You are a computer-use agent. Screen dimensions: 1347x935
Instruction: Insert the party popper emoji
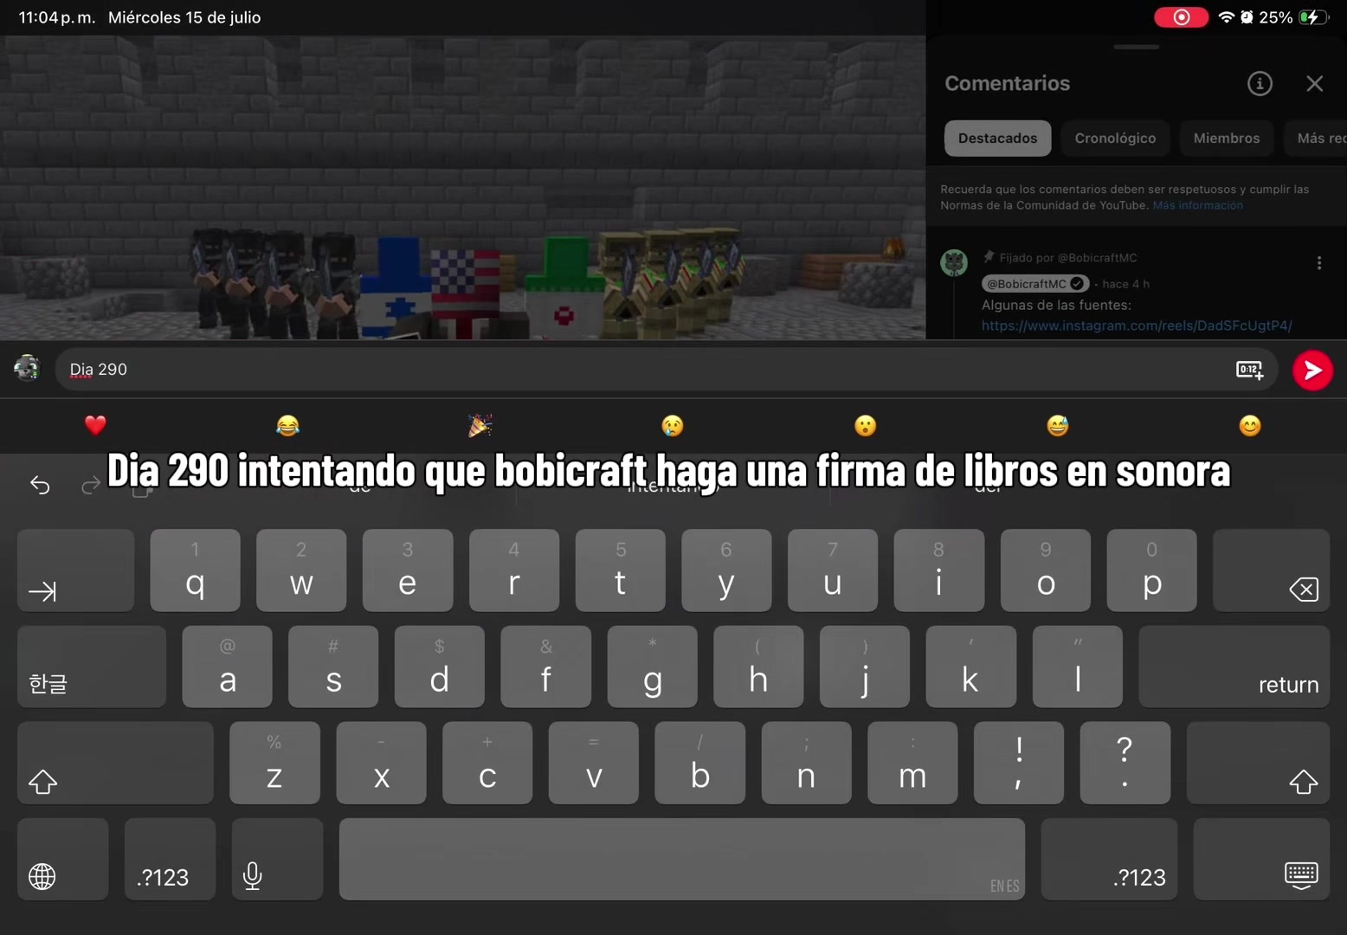(x=480, y=425)
